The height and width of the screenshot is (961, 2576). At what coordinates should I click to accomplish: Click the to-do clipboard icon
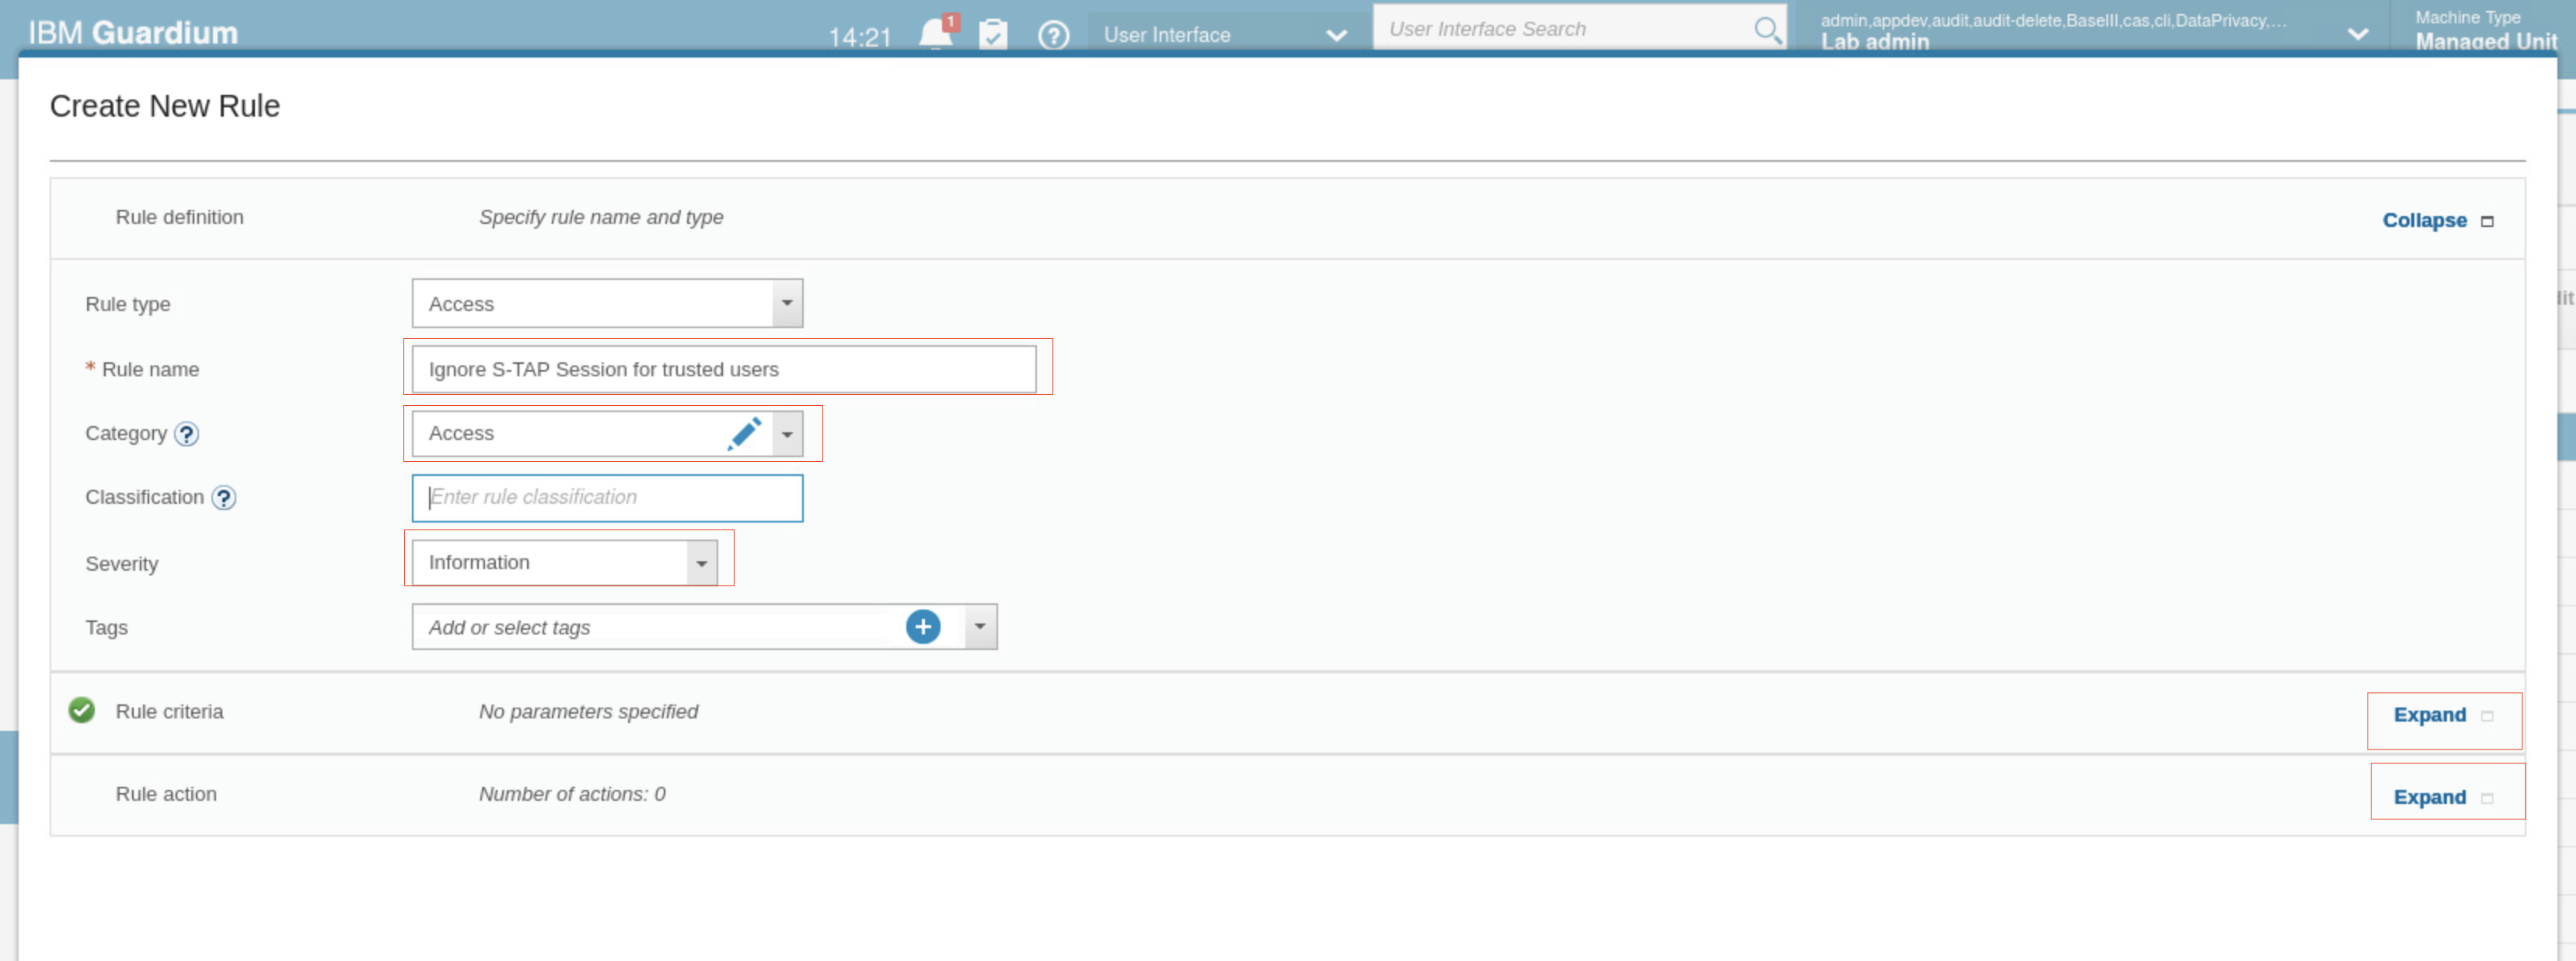pyautogui.click(x=993, y=34)
